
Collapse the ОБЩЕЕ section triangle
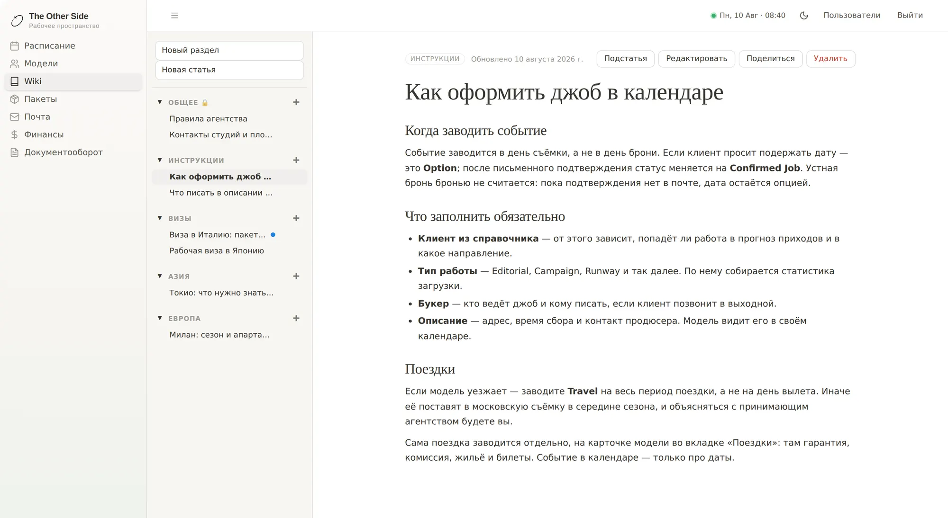tap(160, 102)
